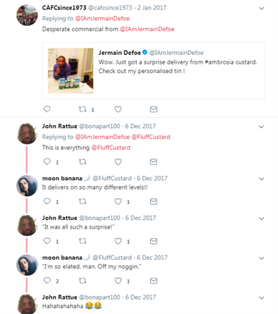Open the @FluffCustard mention in 'This is everything'
Image resolution: width=278 pixels, height=314 pixels.
click(x=110, y=148)
